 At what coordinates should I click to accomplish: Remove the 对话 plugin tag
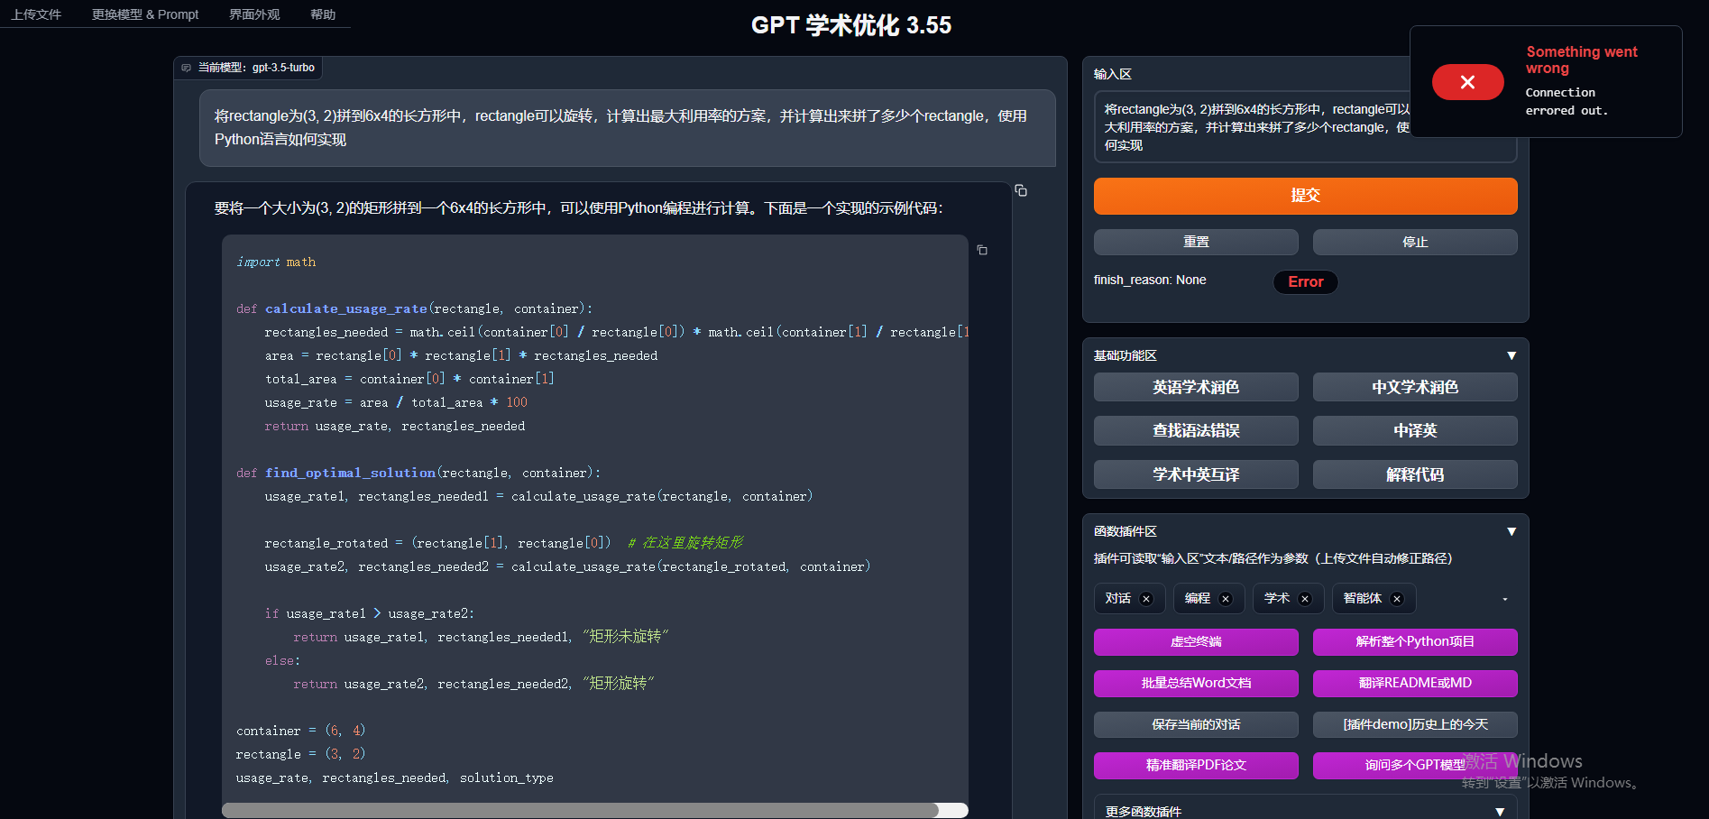tap(1145, 598)
